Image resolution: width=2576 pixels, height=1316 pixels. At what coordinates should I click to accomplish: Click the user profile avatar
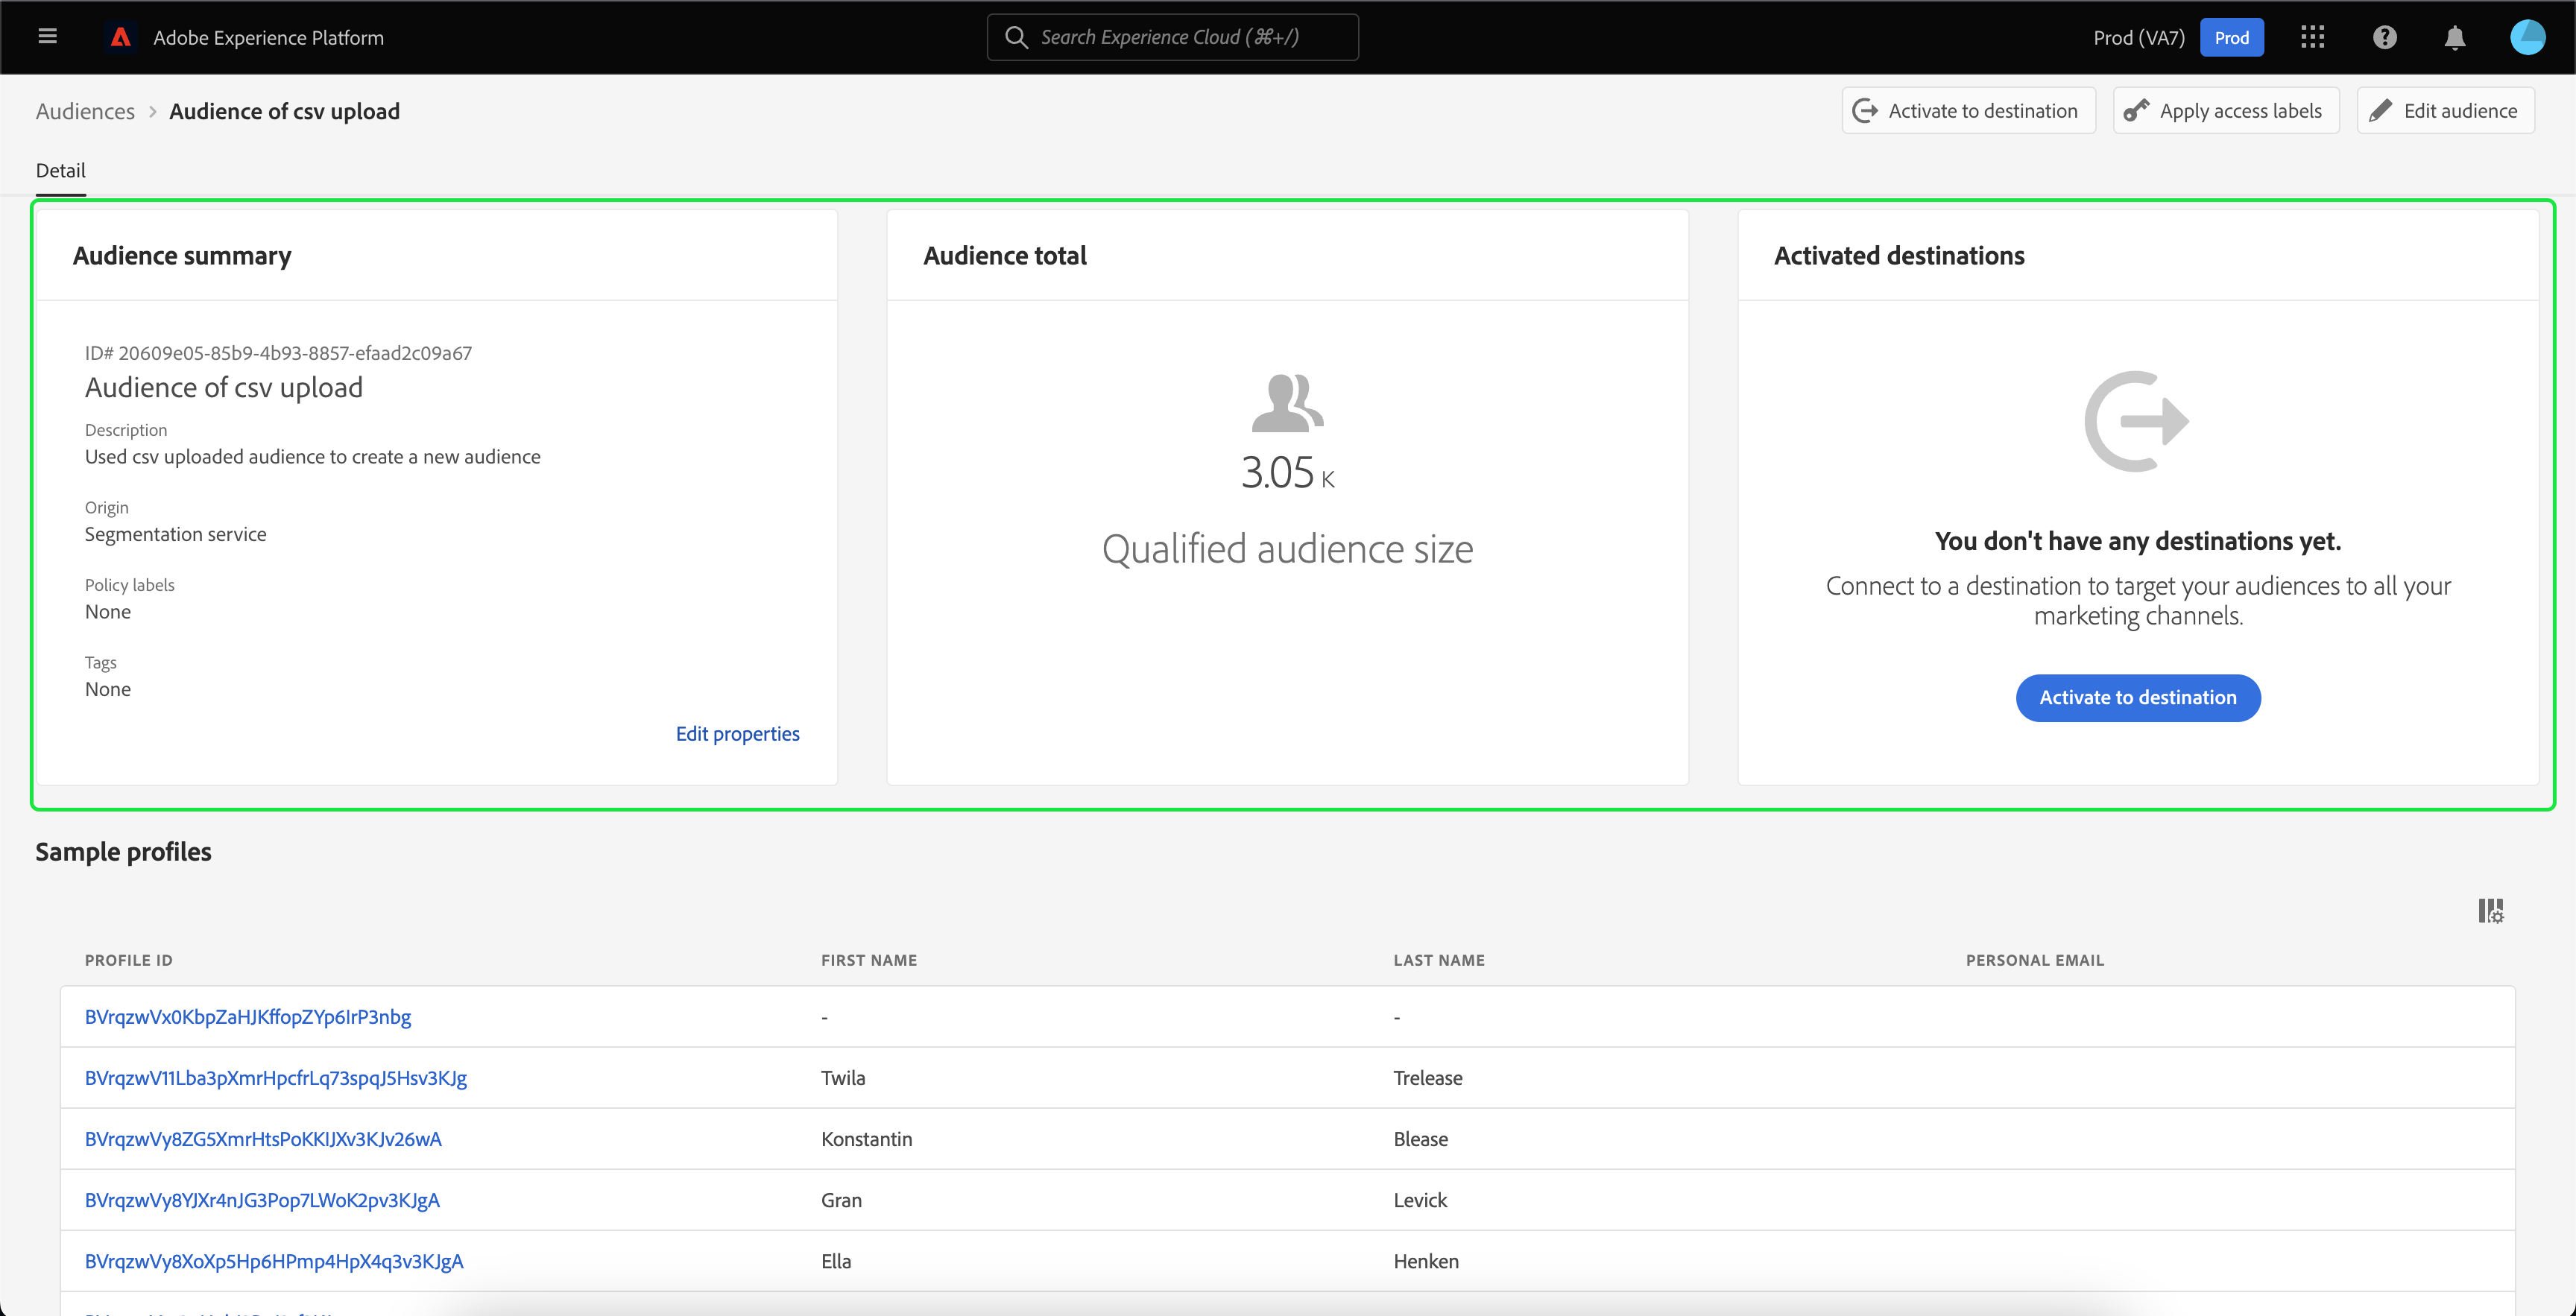pyautogui.click(x=2527, y=37)
